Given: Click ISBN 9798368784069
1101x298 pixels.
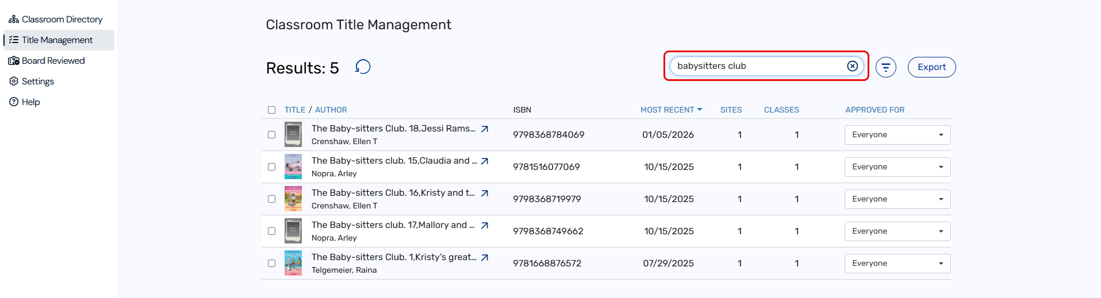Looking at the screenshot, I should tap(548, 135).
